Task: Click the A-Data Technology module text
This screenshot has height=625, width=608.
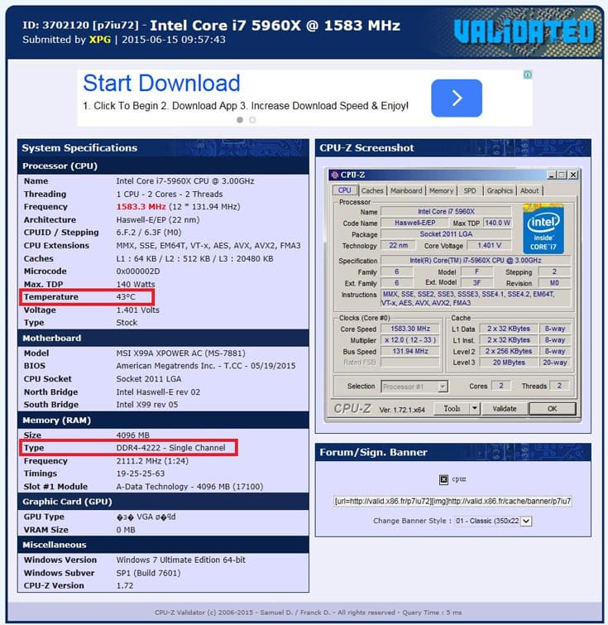Action: coord(189,487)
